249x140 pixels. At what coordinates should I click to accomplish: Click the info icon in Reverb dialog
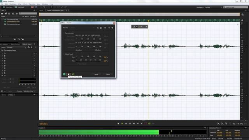click(112, 28)
